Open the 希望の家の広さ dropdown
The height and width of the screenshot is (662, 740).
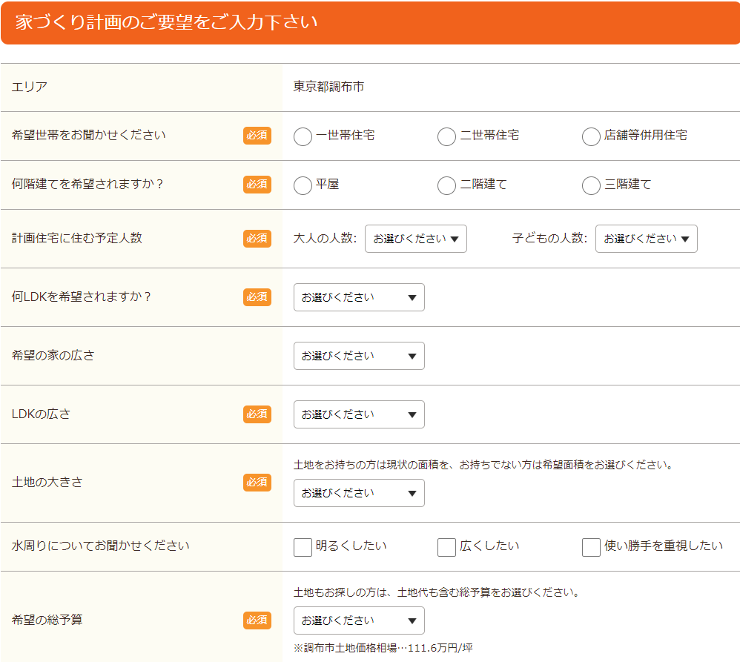pos(359,356)
